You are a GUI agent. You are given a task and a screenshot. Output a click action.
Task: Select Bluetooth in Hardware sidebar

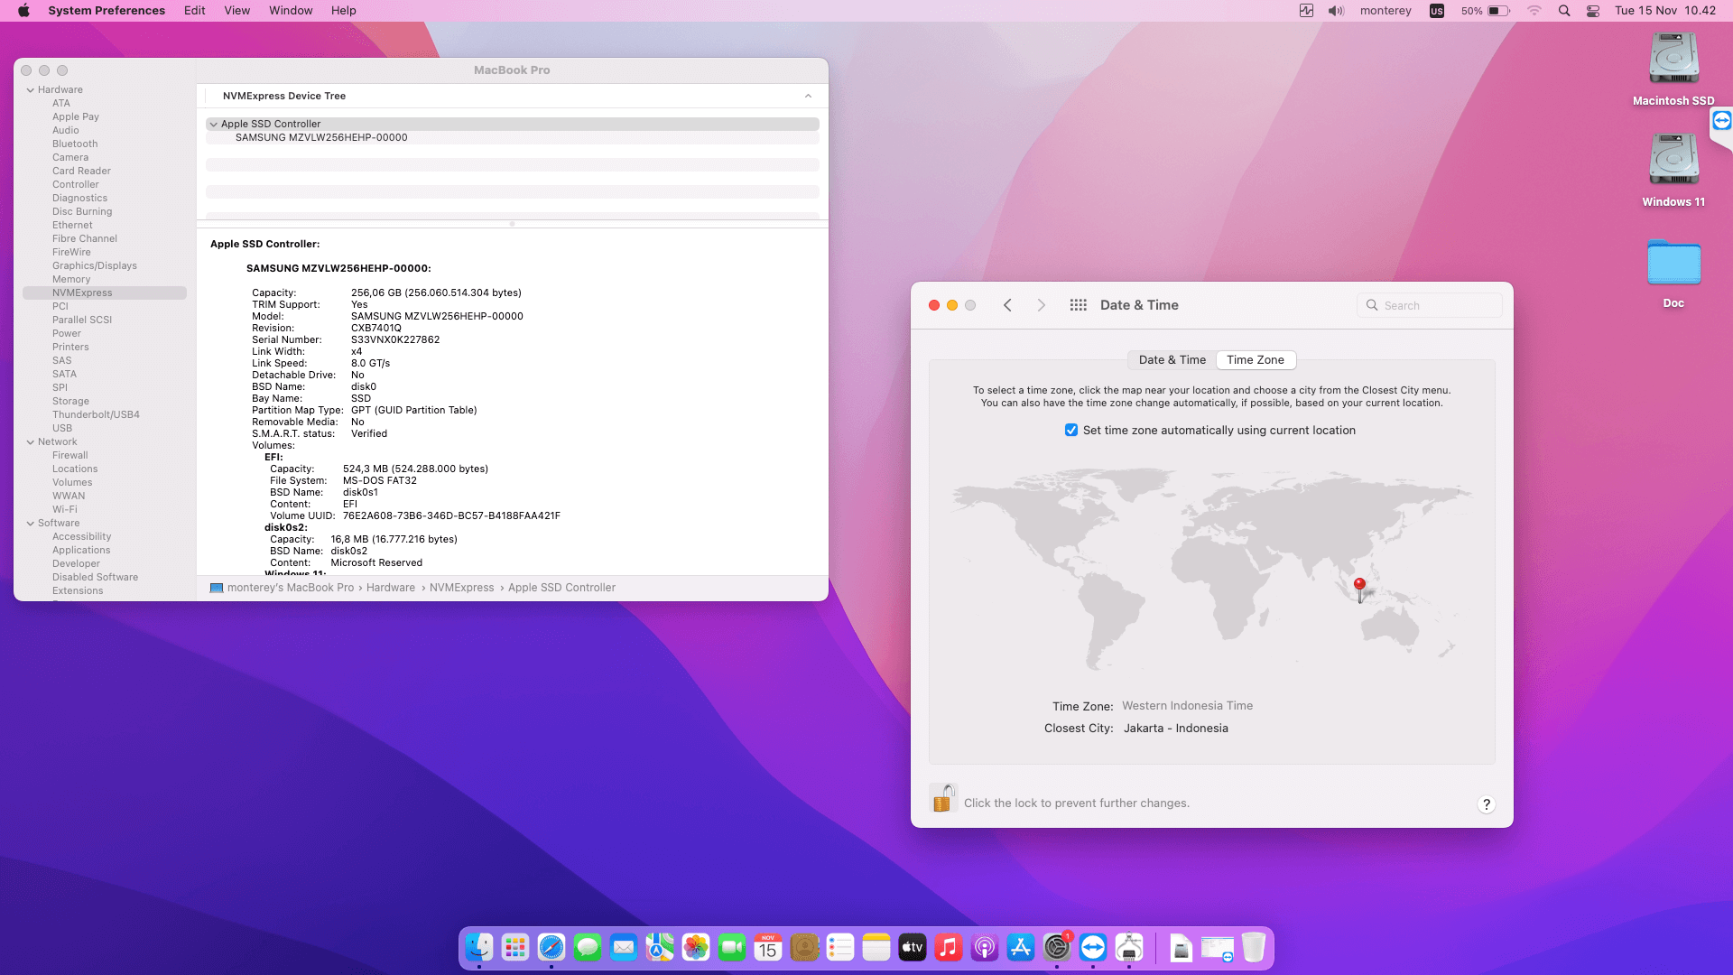click(x=75, y=144)
